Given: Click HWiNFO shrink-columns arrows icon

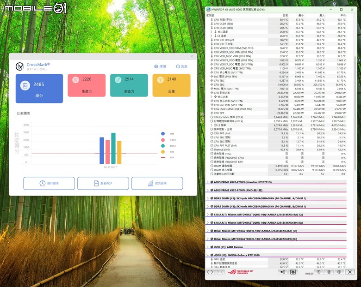Looking at the screenshot, I should coord(219,272).
